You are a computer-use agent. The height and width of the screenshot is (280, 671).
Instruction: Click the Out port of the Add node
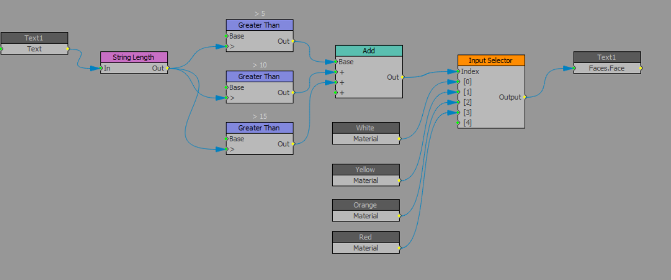pyautogui.click(x=403, y=77)
